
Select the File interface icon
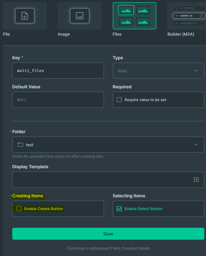(x=25, y=16)
